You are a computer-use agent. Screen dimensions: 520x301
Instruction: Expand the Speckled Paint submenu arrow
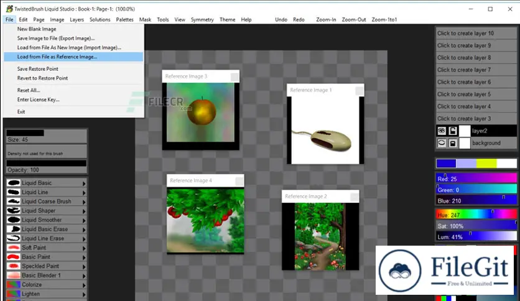tap(84, 267)
